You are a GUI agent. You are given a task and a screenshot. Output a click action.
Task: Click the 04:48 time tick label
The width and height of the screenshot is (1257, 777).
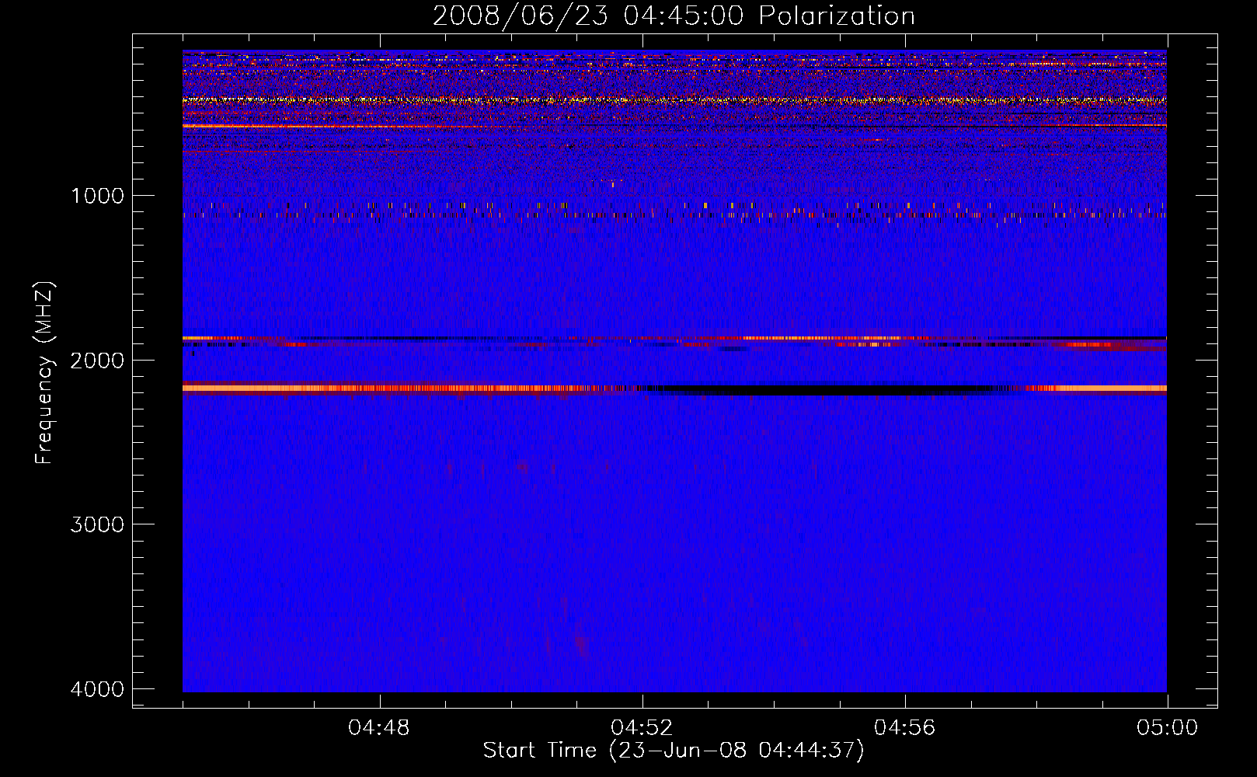(379, 728)
